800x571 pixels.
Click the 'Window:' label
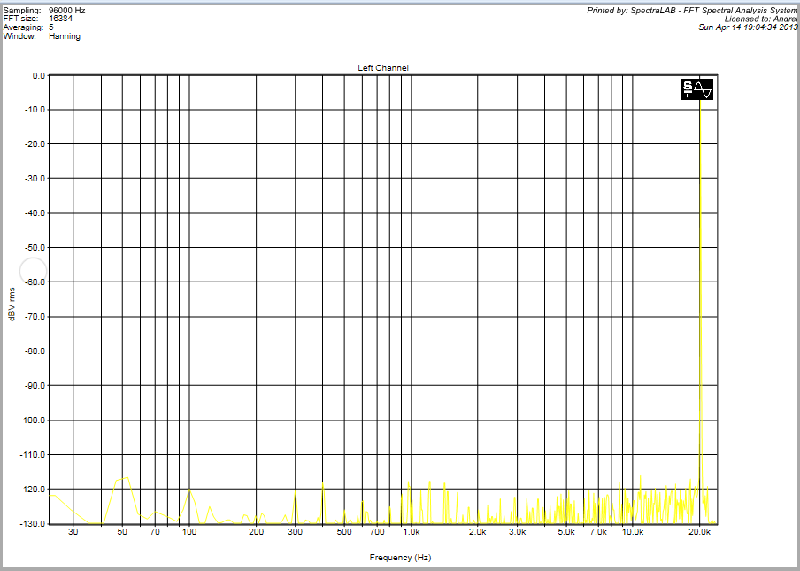click(x=19, y=36)
